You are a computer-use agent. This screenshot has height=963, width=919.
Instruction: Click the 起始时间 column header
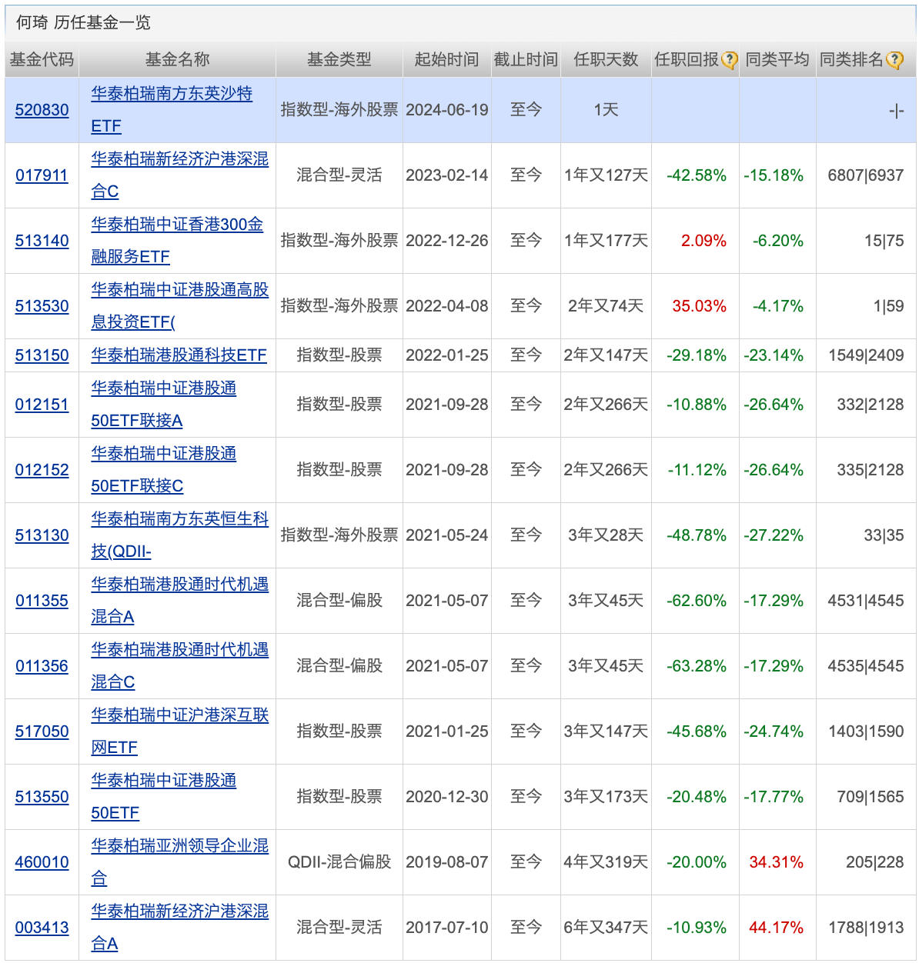pos(446,60)
